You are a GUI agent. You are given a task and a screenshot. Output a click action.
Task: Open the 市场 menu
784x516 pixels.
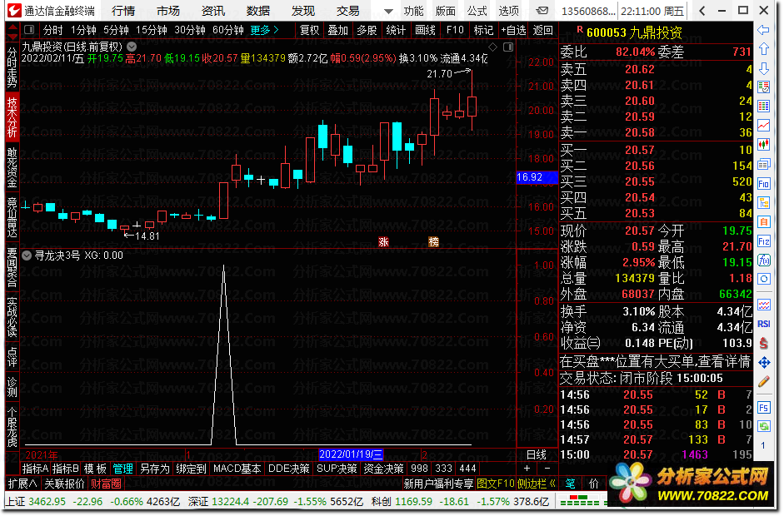pyautogui.click(x=168, y=11)
